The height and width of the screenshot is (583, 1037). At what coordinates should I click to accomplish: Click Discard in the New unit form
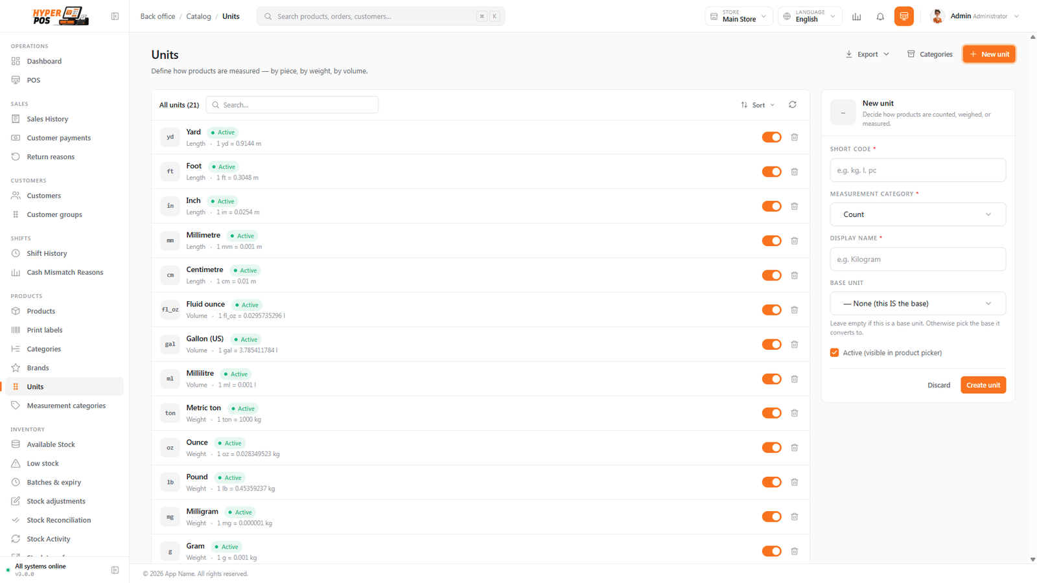click(938, 385)
